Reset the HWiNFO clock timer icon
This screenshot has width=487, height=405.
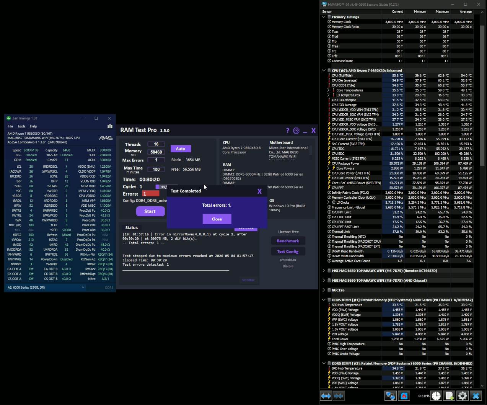tap(436, 396)
